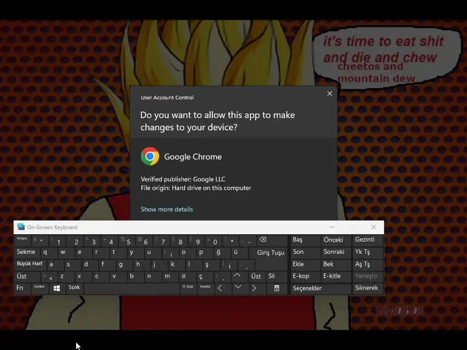Toggle the Şçnk alt key
This screenshot has height=350, width=467.
74,288
